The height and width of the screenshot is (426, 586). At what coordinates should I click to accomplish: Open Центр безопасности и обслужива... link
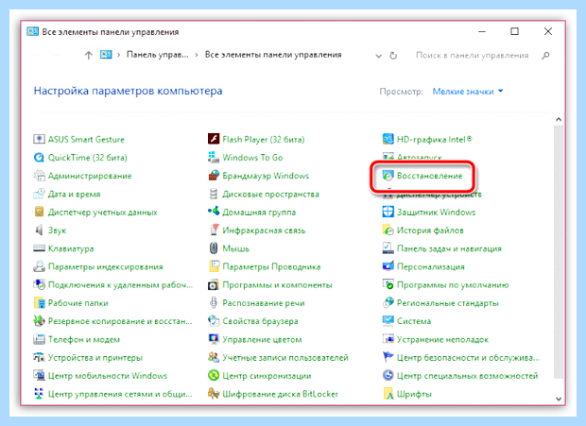[468, 358]
